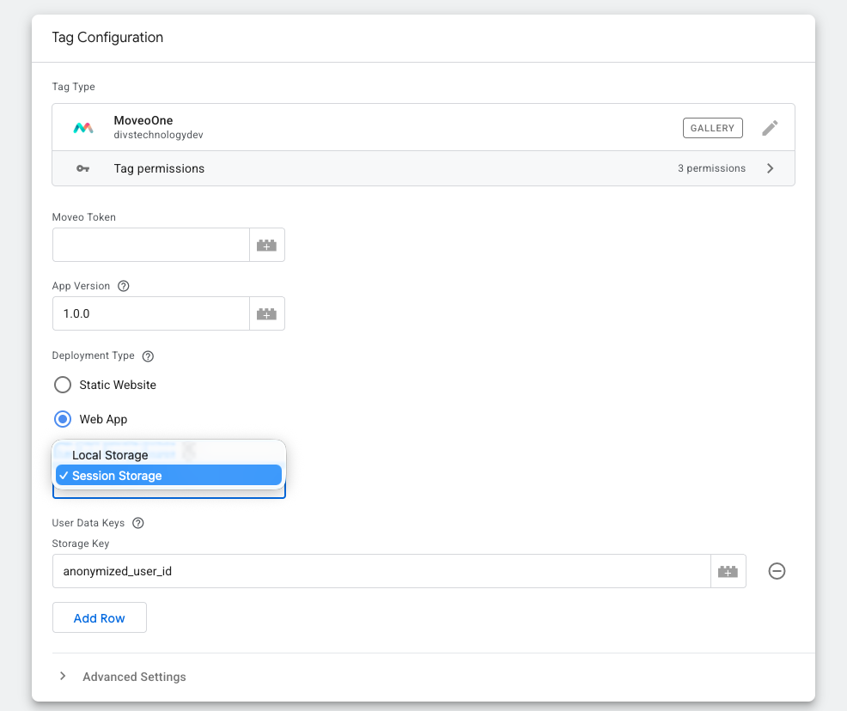Screen dimensions: 847x711
Task: Focus Storage Key field anonymized_user_id
Action: tap(381, 571)
